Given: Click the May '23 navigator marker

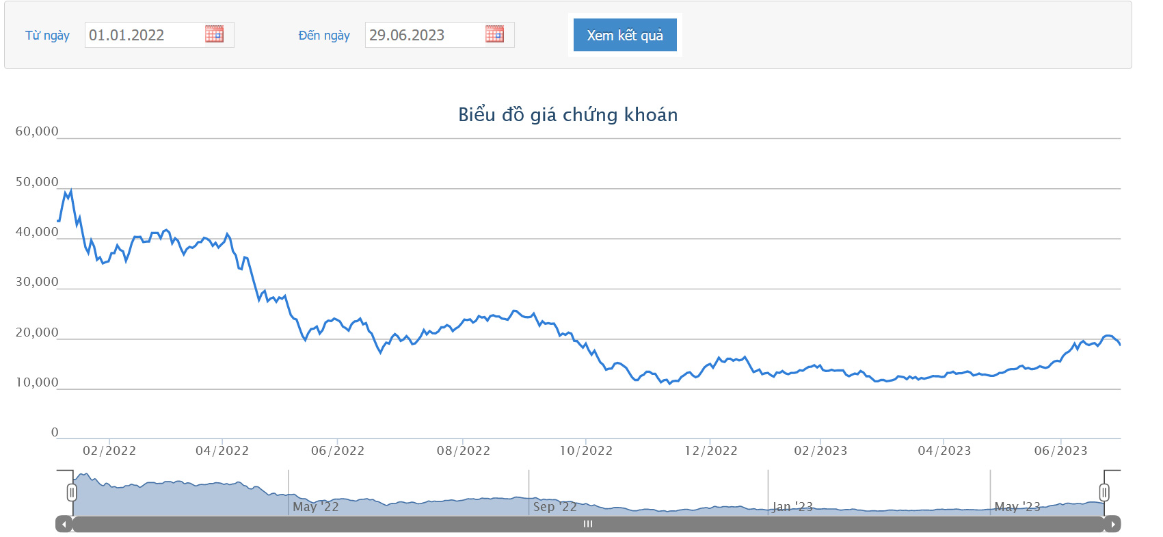Looking at the screenshot, I should tap(1017, 507).
